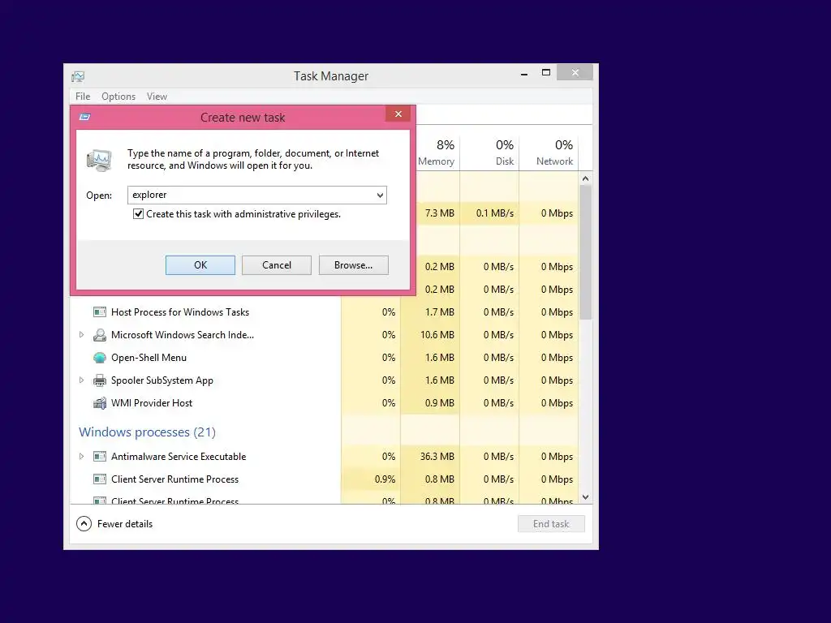
Task: Click the Open-Shell Menu icon
Action: (x=100, y=358)
